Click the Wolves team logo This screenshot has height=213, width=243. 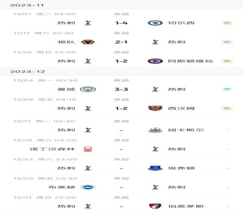coord(88,42)
